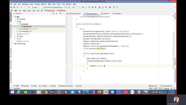This screenshot has height=105, width=186.
Task: Click the UTF-8 encoding in status bar
Action: (160, 88)
